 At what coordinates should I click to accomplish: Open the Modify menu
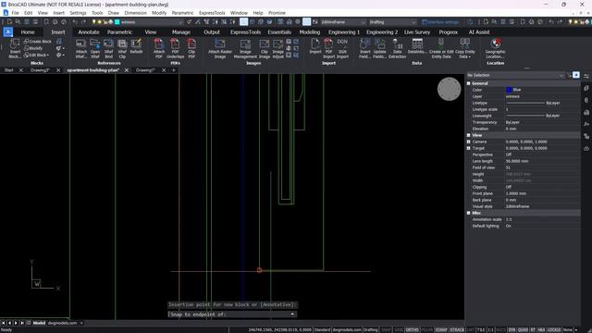pyautogui.click(x=159, y=13)
